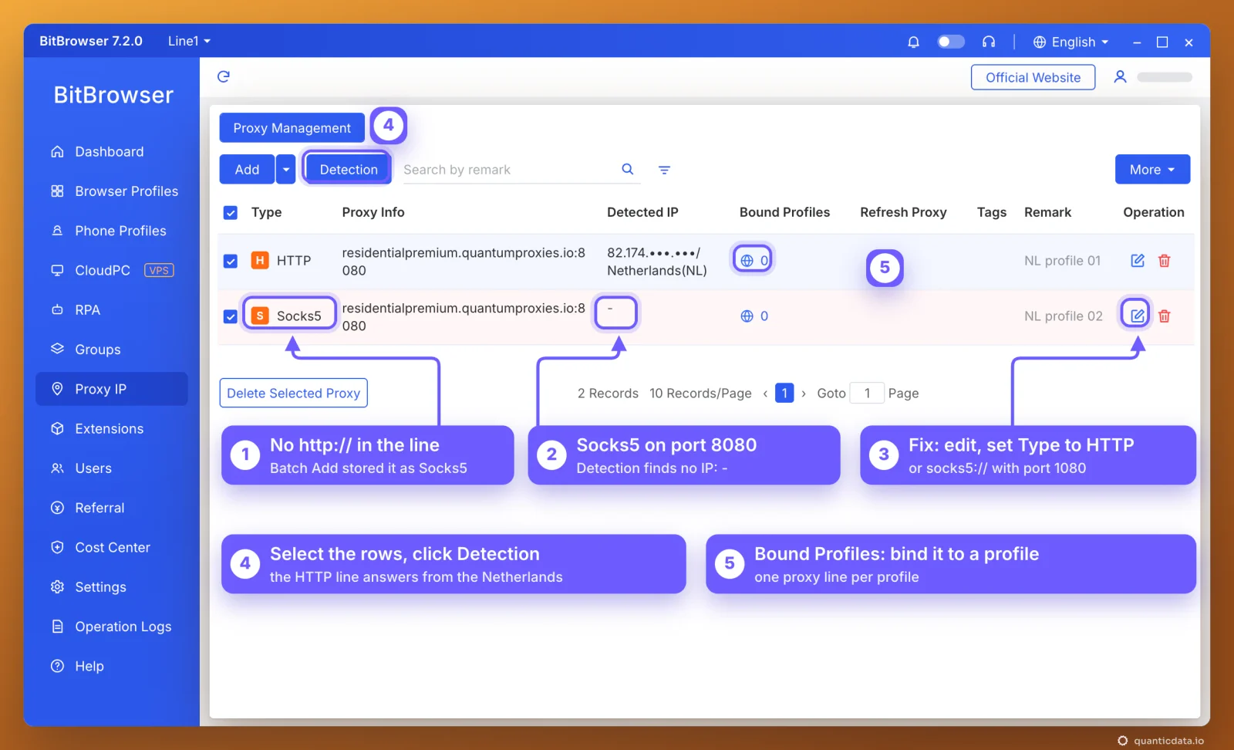Image resolution: width=1234 pixels, height=750 pixels.
Task: Toggle the switch in the title bar
Action: (951, 42)
